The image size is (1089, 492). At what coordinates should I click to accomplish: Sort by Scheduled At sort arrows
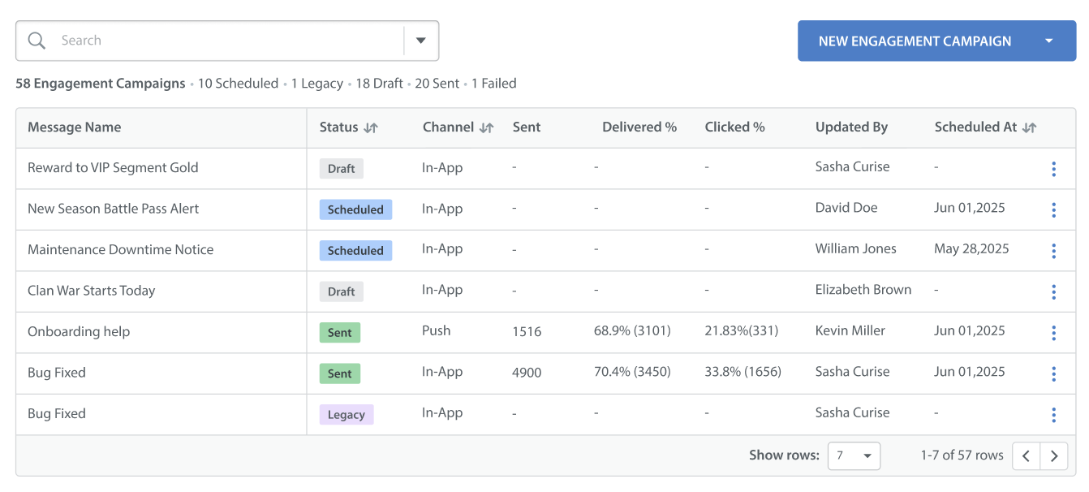1030,127
